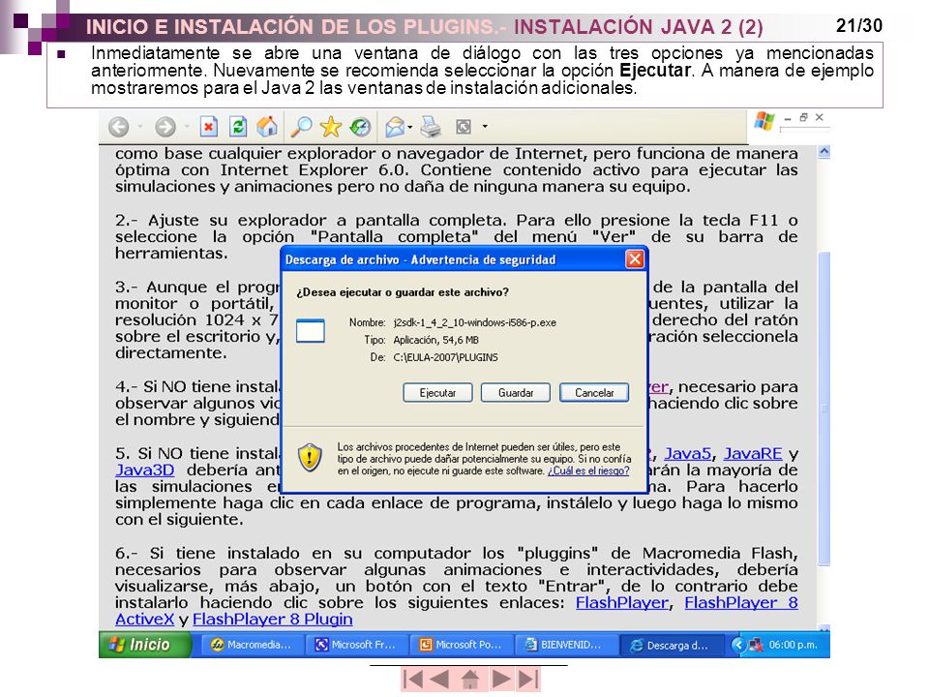
Task: Click the 'Aplicación, 54,6 MB' type text
Action: point(436,340)
